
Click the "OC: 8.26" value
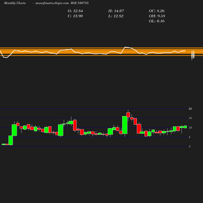point(157,11)
